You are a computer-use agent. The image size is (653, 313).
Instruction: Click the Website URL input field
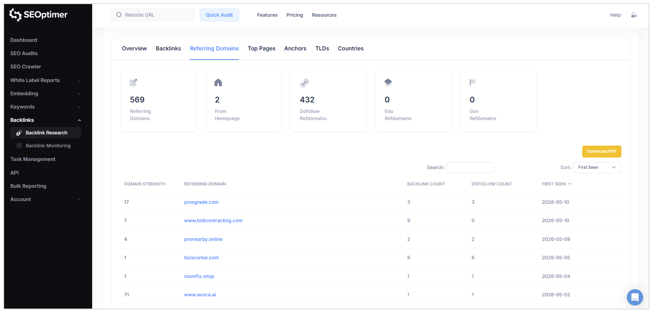pos(153,15)
